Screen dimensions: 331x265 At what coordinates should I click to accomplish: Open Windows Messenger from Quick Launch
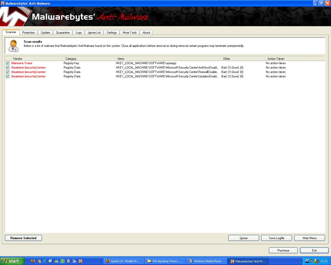(x=57, y=261)
